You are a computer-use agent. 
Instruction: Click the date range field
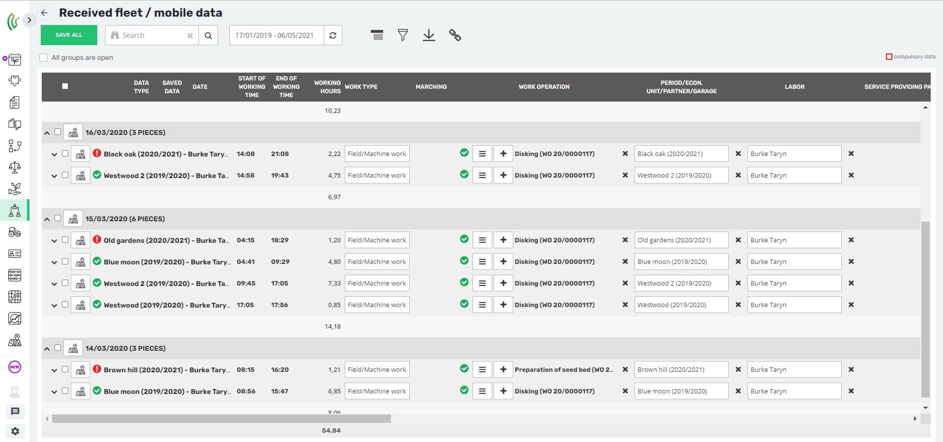coord(275,35)
